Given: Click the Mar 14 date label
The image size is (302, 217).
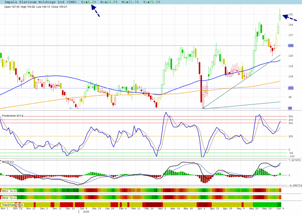Looking at the screenshot, I should [175, 208].
